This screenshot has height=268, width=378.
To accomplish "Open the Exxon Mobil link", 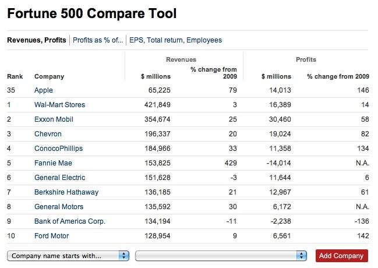I will [x=54, y=119].
